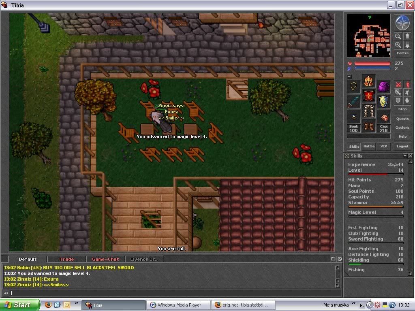Screen dimensions: 415x311
Task: Click the minimap view
Action: point(369,36)
